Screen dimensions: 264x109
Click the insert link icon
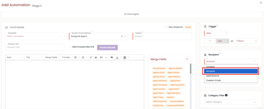click(91, 57)
